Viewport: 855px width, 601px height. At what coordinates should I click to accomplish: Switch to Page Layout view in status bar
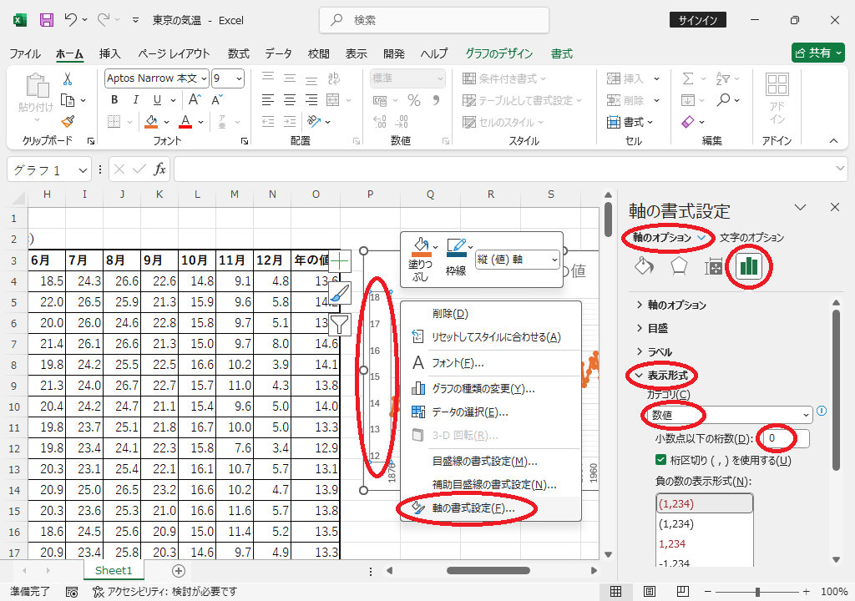[649, 591]
